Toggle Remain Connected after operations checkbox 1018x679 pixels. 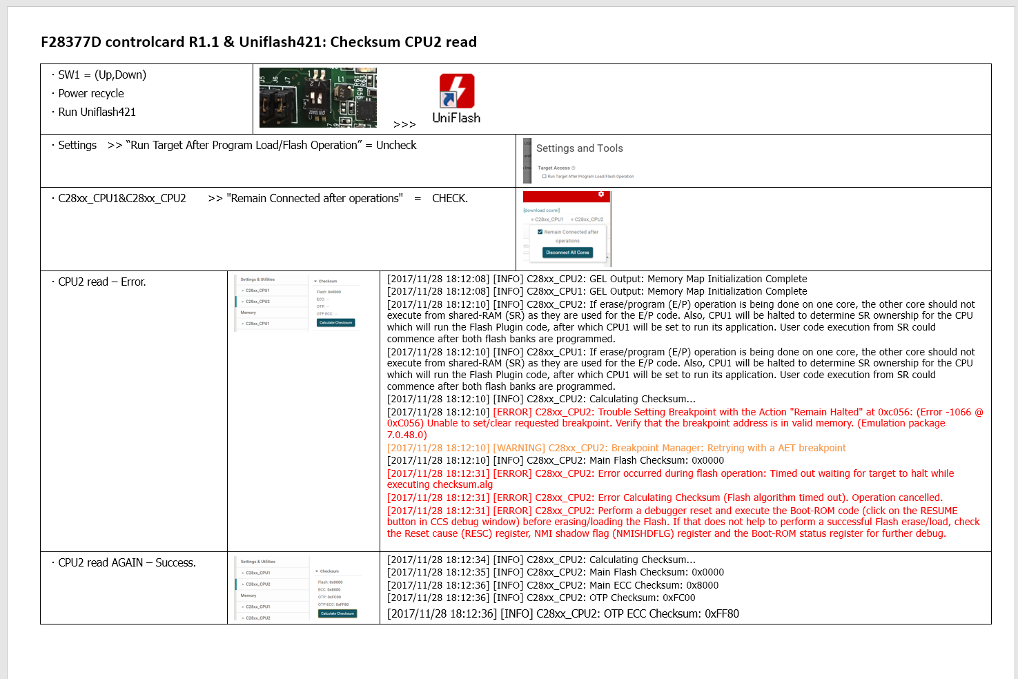(x=540, y=232)
